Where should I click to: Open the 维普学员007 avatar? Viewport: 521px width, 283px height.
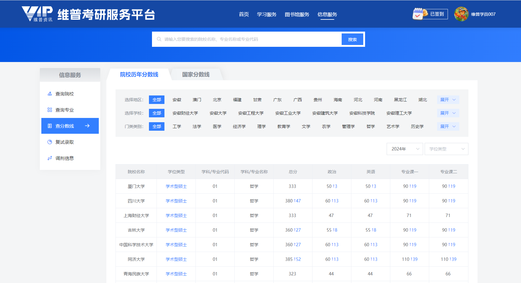point(461,14)
